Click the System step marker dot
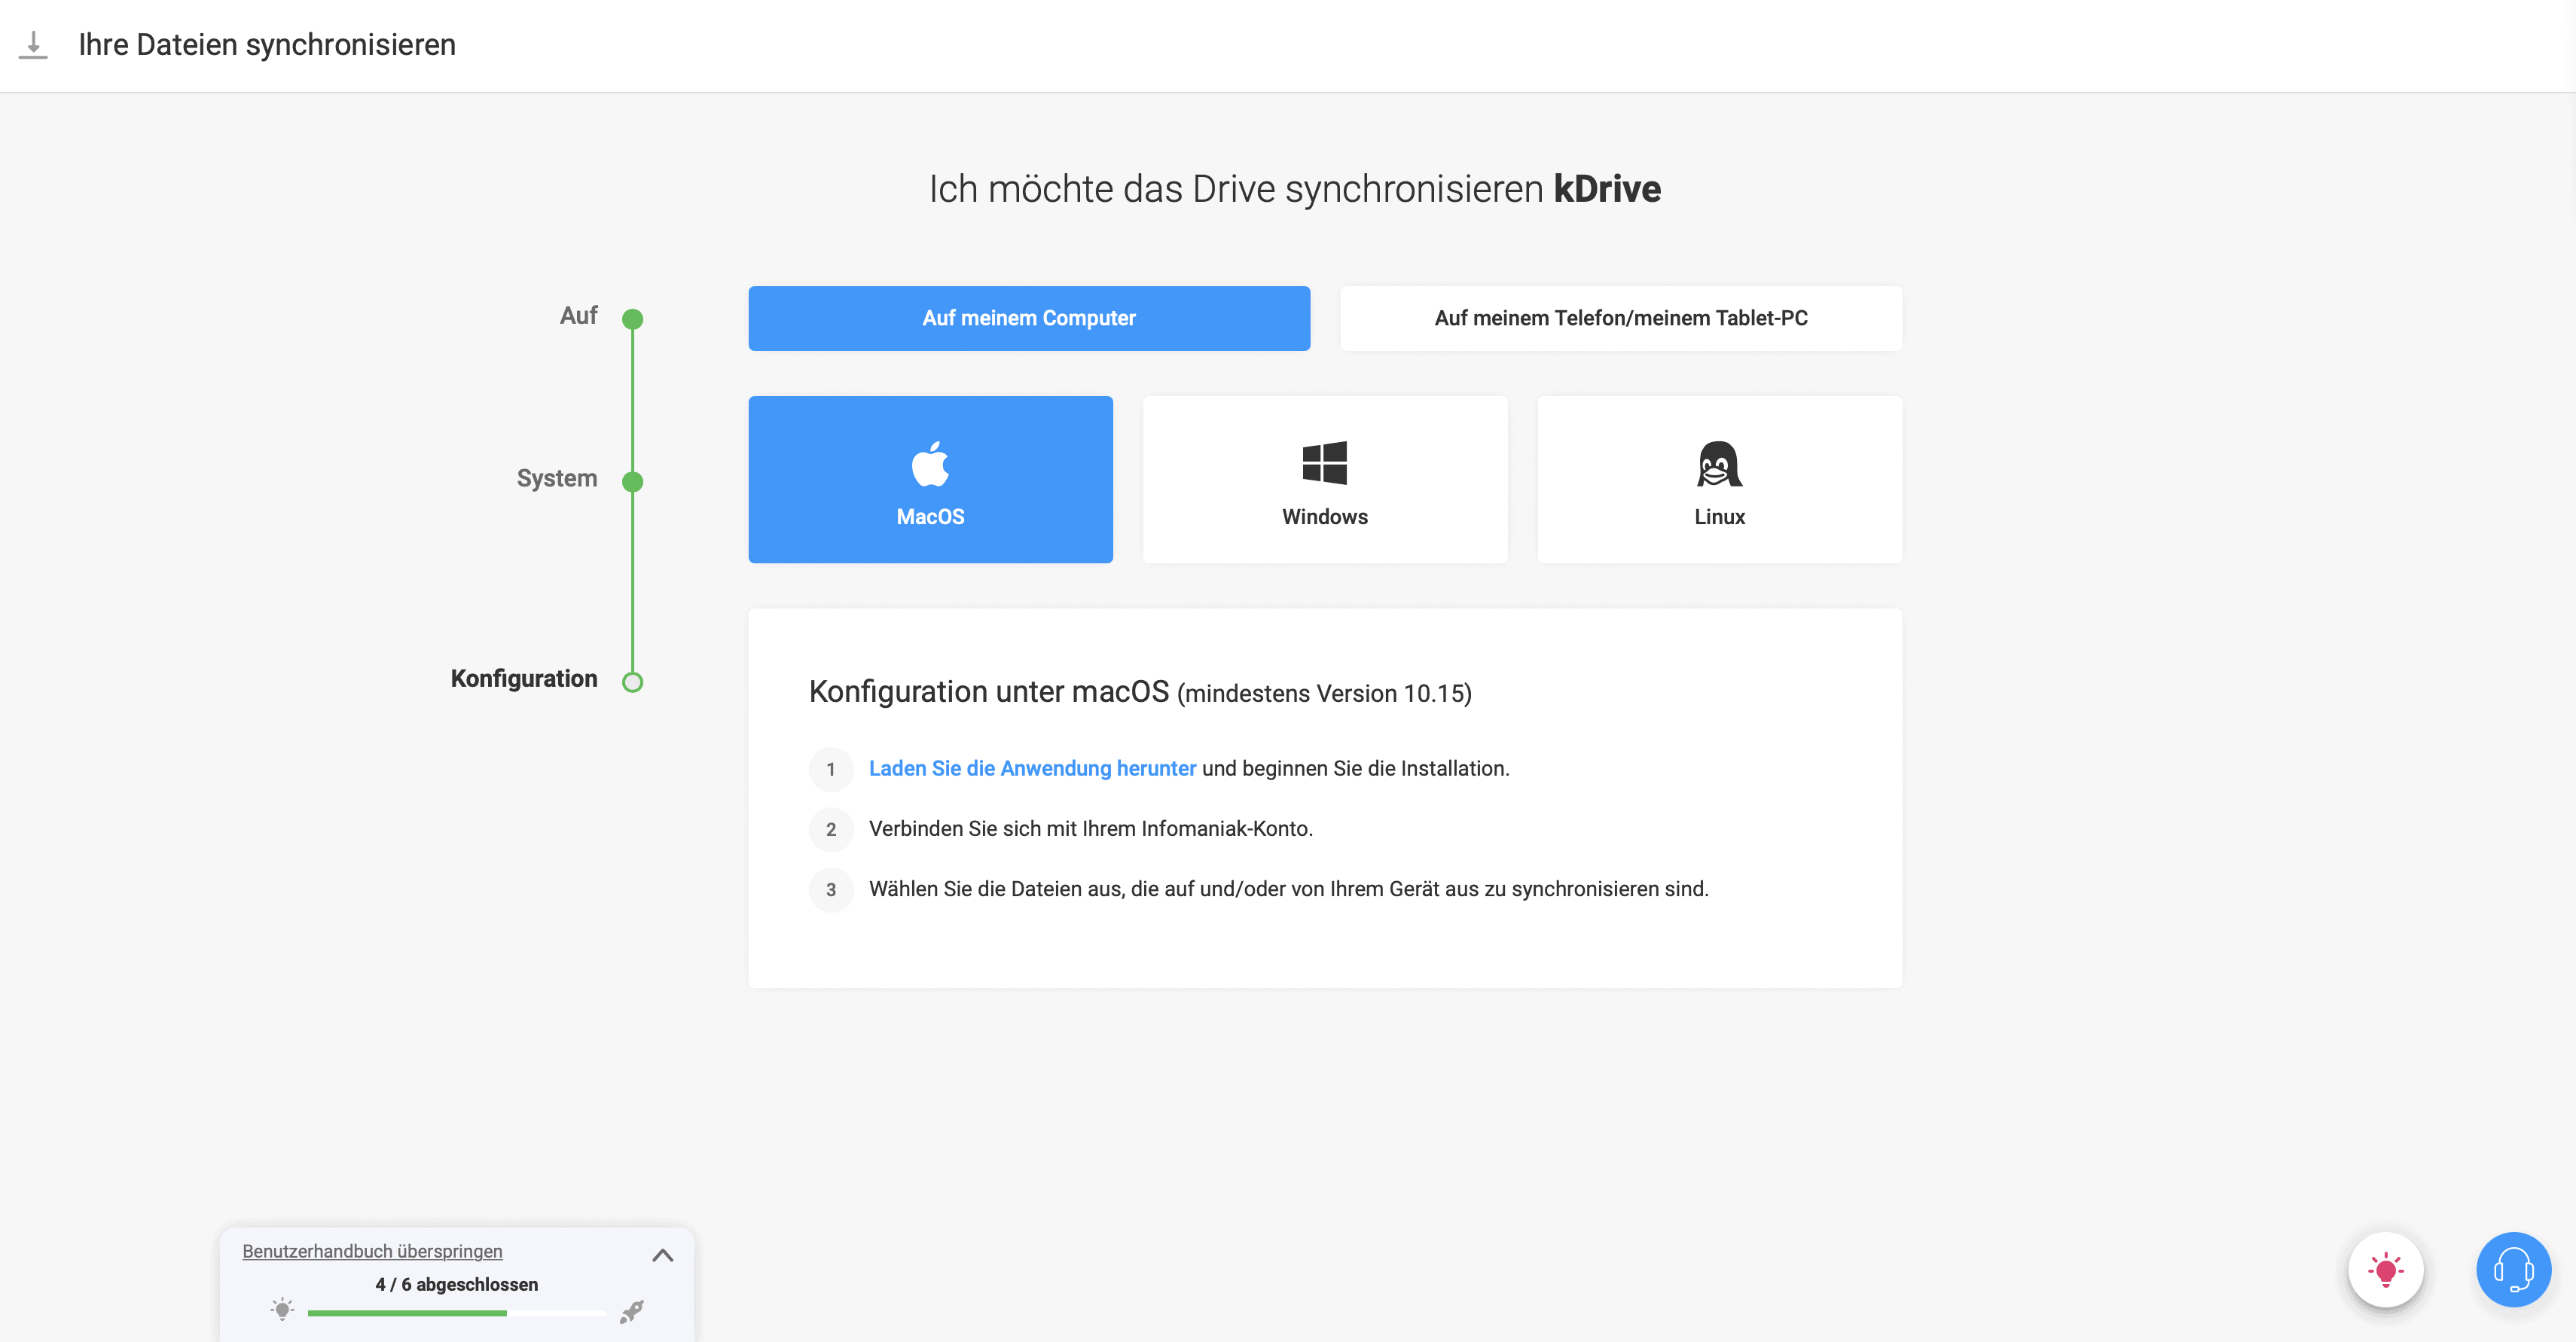Image resolution: width=2576 pixels, height=1342 pixels. pos(632,482)
